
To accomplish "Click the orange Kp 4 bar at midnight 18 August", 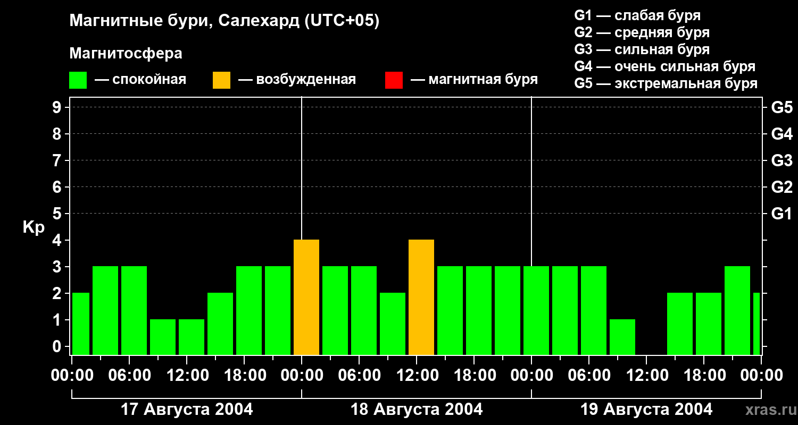I will tap(306, 297).
